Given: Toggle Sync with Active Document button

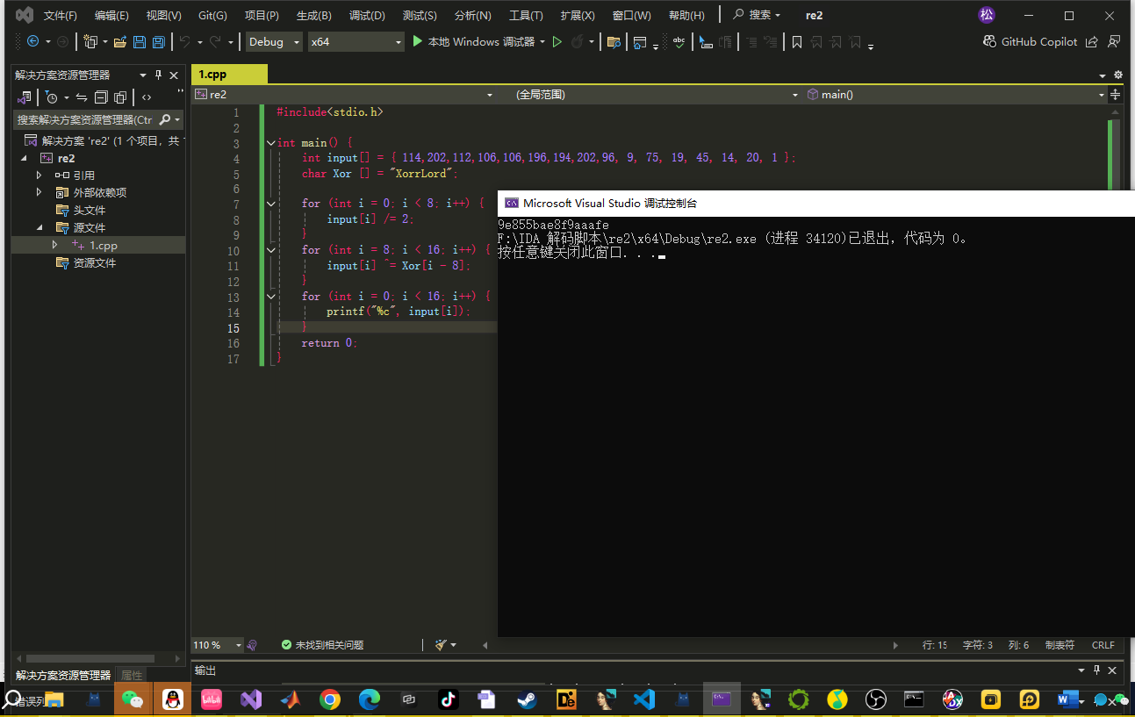Looking at the screenshot, I should tap(82, 97).
